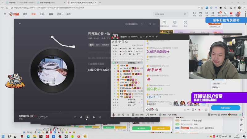Screen dimensions: 247x139
Task: Open Windows Start menu
Action: point(3,136)
